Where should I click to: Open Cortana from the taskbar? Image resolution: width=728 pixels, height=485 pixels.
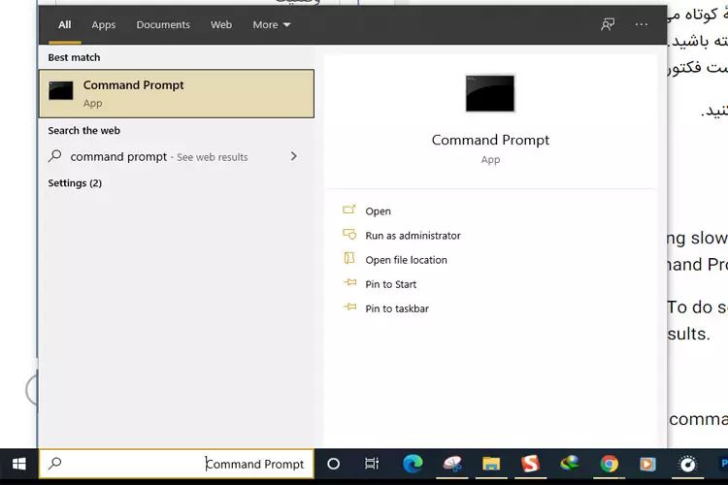pyautogui.click(x=333, y=464)
